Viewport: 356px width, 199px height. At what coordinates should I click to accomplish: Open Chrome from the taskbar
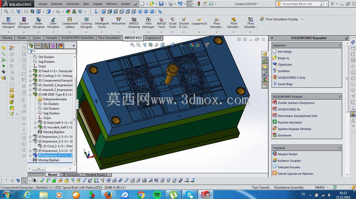(141, 195)
